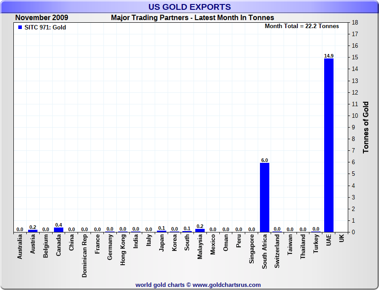The width and height of the screenshot is (379, 290).
Task: Click the Belgium axis label
Action: pyautogui.click(x=45, y=246)
